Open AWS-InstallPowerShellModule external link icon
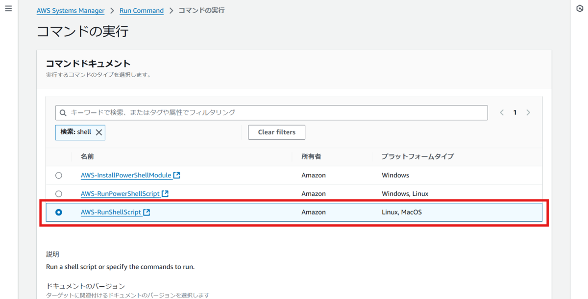 (176, 175)
